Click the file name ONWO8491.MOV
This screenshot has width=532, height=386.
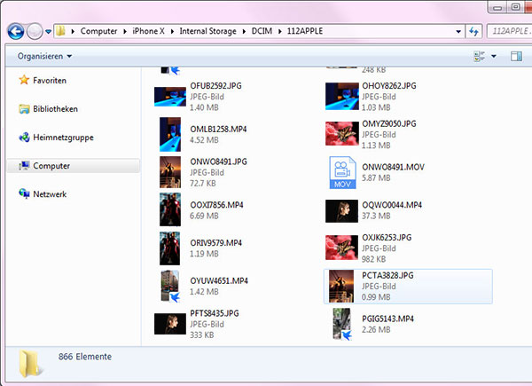click(x=393, y=167)
